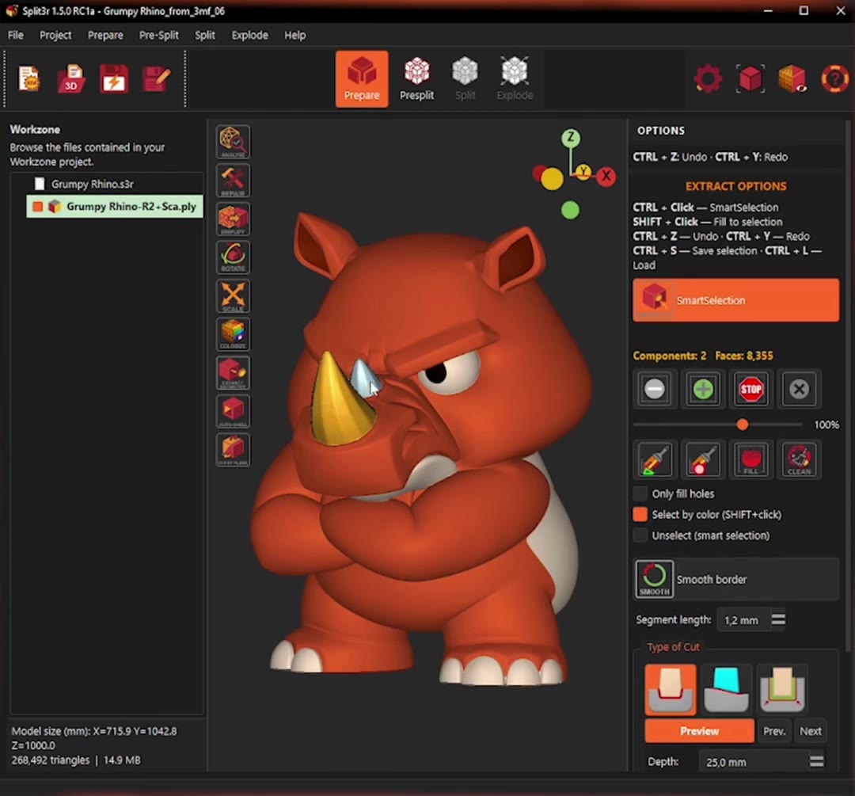This screenshot has height=796, width=855.
Task: Switch to the Prepare stage tab
Action: click(362, 79)
